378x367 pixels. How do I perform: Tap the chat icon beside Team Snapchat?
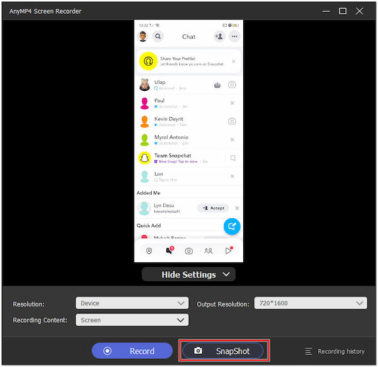pos(232,158)
